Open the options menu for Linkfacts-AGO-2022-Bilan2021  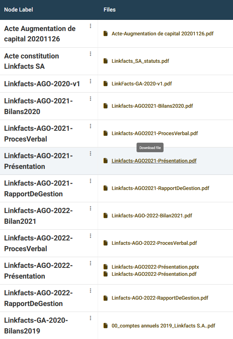[x=91, y=208]
